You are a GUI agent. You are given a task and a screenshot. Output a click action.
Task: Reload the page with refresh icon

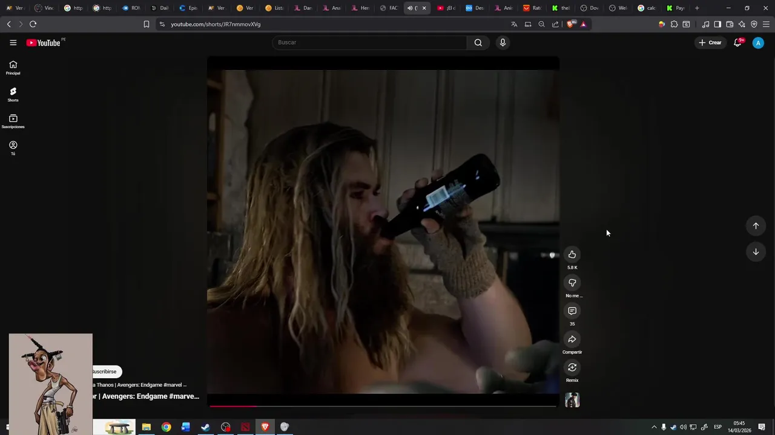[33, 24]
